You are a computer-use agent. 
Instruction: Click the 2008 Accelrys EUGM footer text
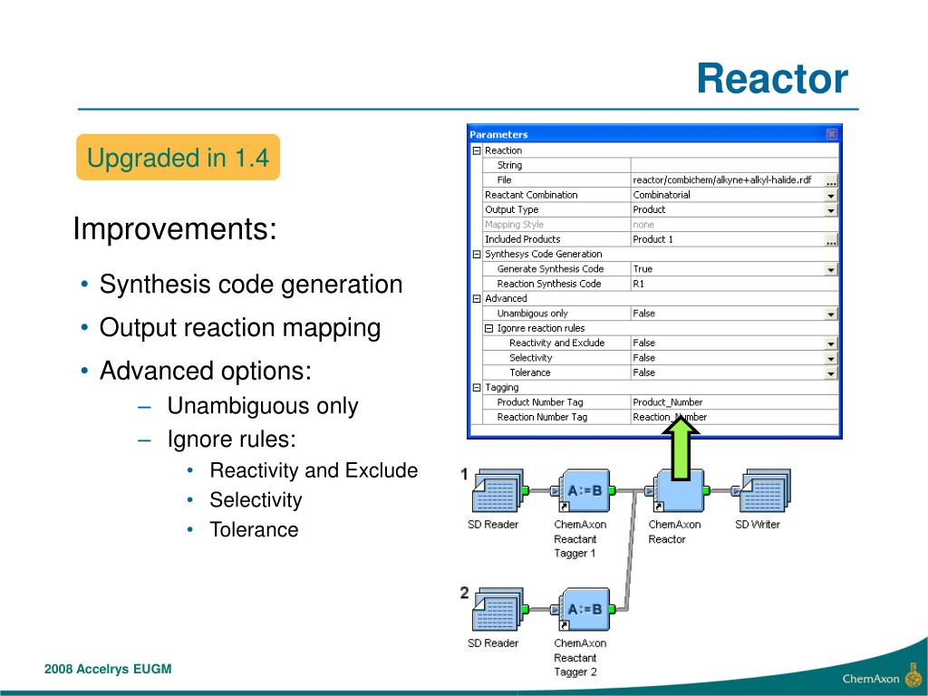click(108, 669)
